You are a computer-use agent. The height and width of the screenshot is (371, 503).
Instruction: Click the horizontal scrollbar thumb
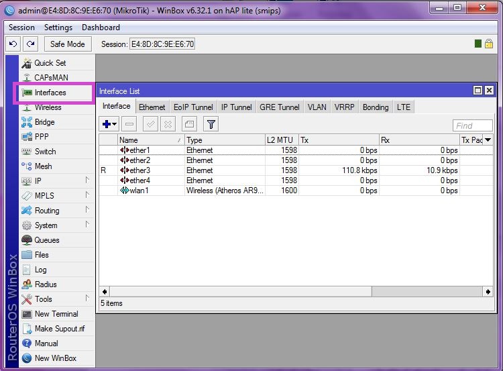[241, 292]
